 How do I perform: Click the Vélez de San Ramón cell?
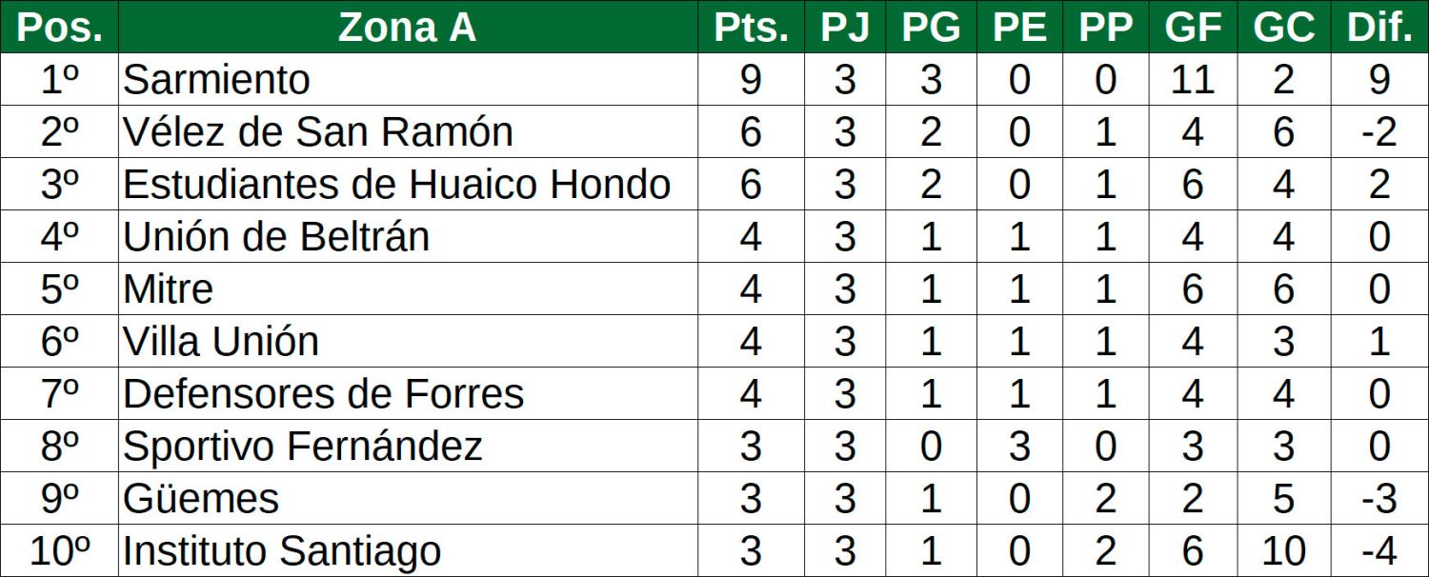[318, 132]
